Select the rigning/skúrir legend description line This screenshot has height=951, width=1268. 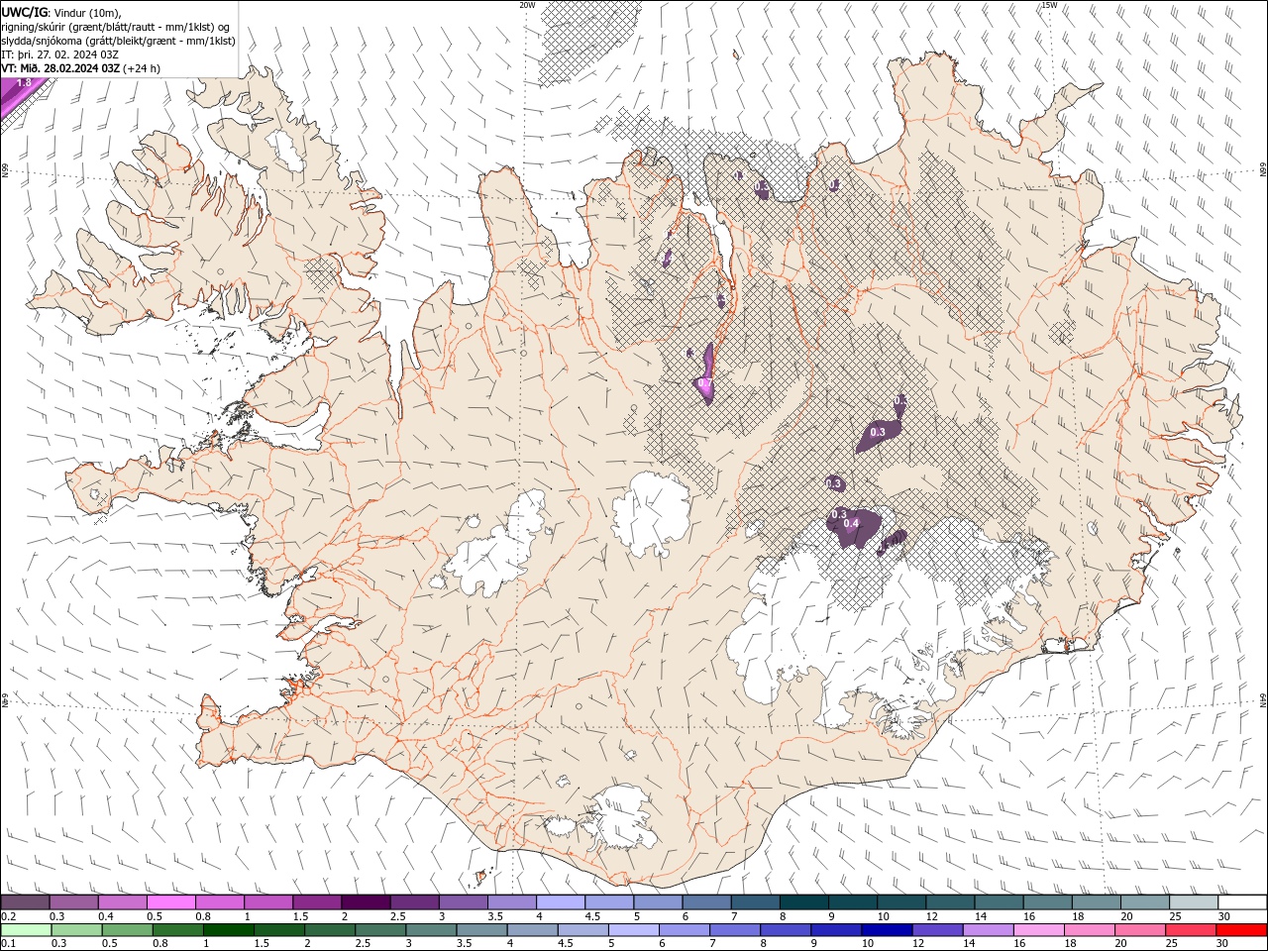pyautogui.click(x=117, y=26)
